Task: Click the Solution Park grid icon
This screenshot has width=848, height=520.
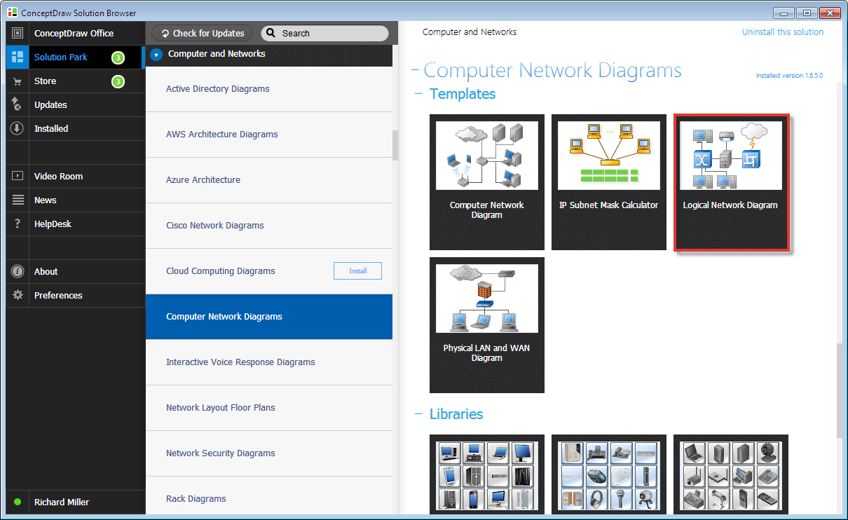Action: [x=18, y=57]
